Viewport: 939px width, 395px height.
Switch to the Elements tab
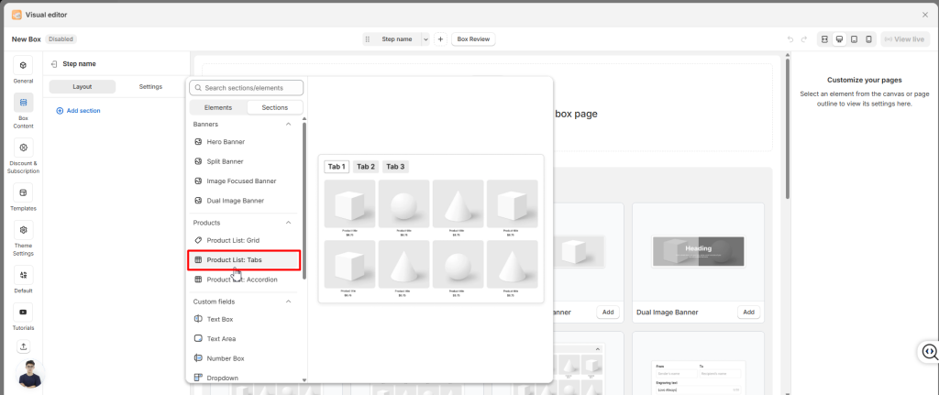218,107
